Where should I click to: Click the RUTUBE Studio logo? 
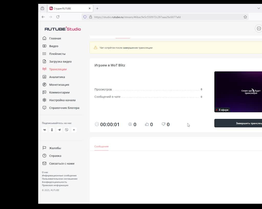63,29
